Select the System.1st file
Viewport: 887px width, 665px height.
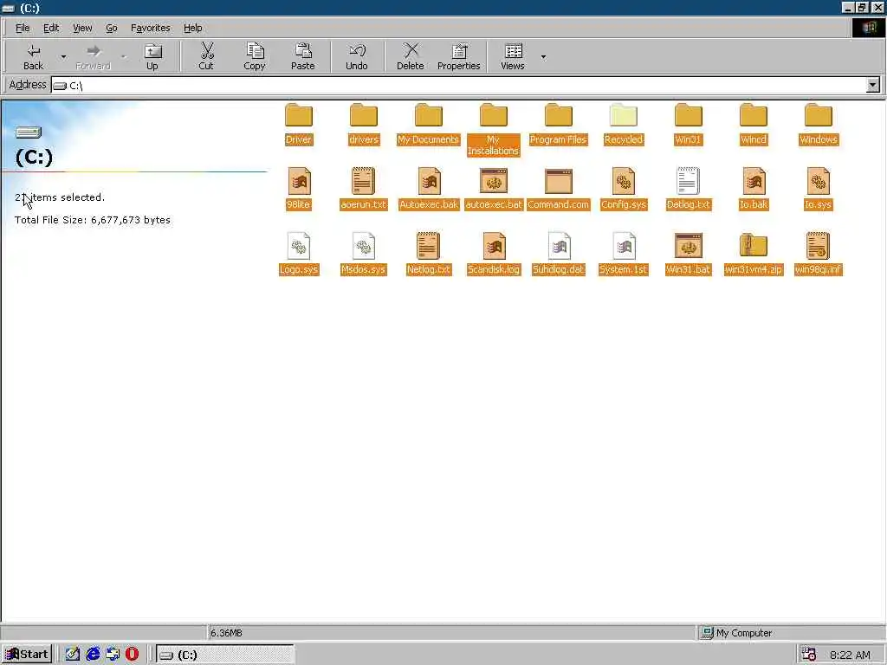[x=624, y=255]
